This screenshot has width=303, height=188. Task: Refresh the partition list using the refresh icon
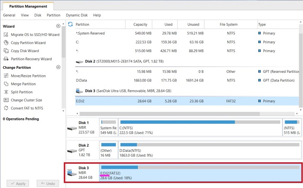70,25
